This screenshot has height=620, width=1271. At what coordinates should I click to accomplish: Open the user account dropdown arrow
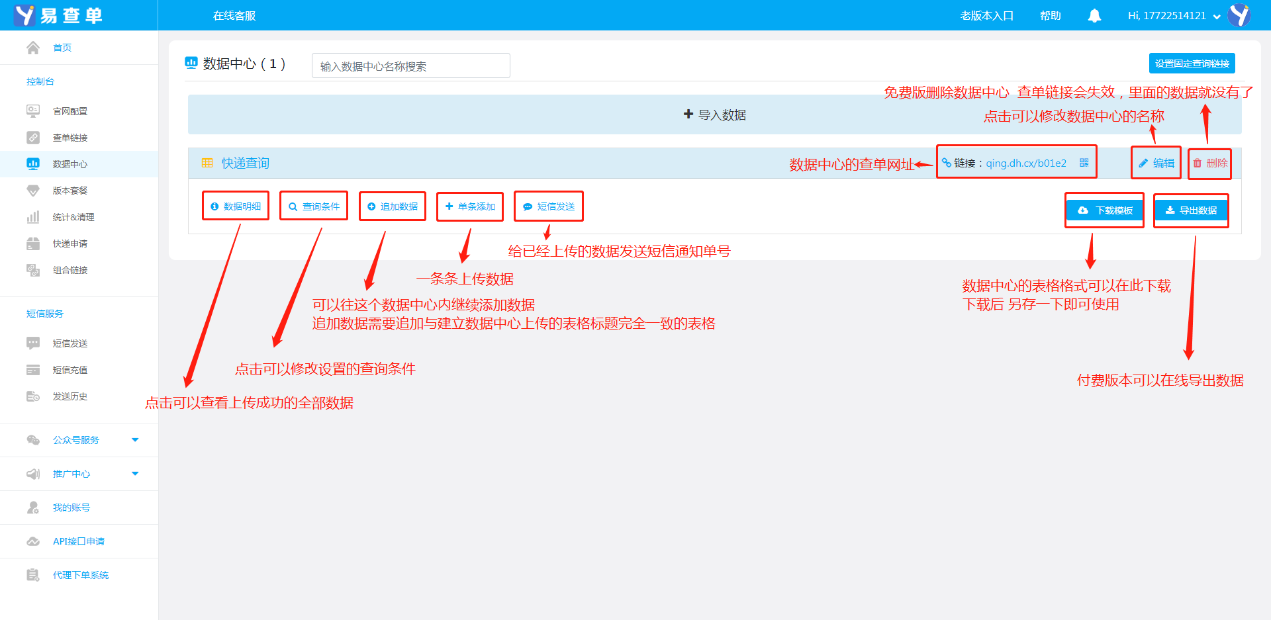[x=1217, y=17]
